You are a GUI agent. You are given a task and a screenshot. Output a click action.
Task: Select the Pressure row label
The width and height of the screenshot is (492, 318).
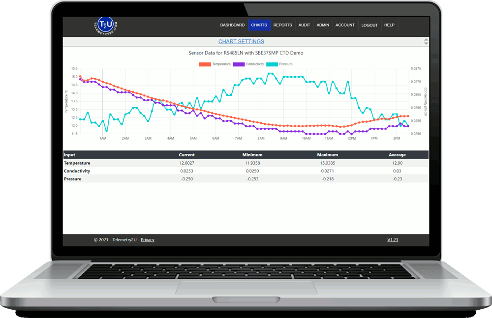click(x=72, y=179)
